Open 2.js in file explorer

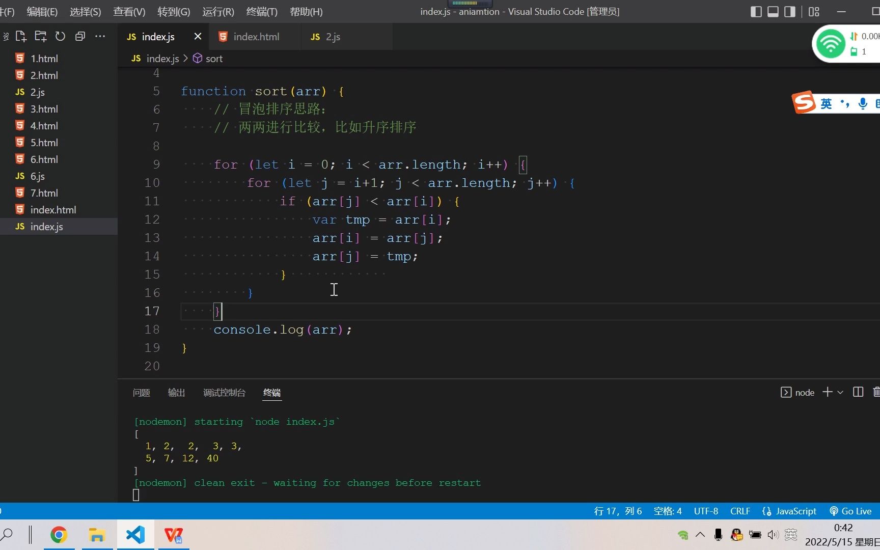click(x=59, y=92)
